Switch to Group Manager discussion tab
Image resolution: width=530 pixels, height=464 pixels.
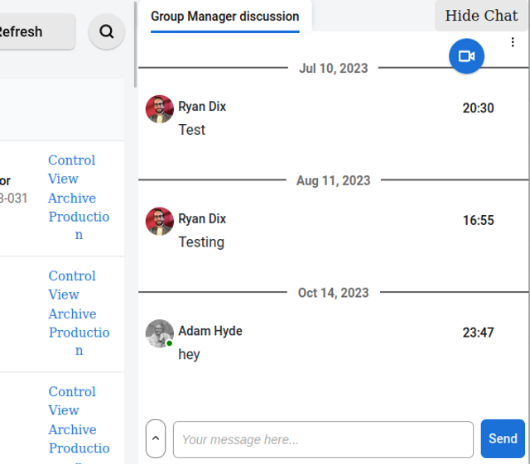(224, 17)
